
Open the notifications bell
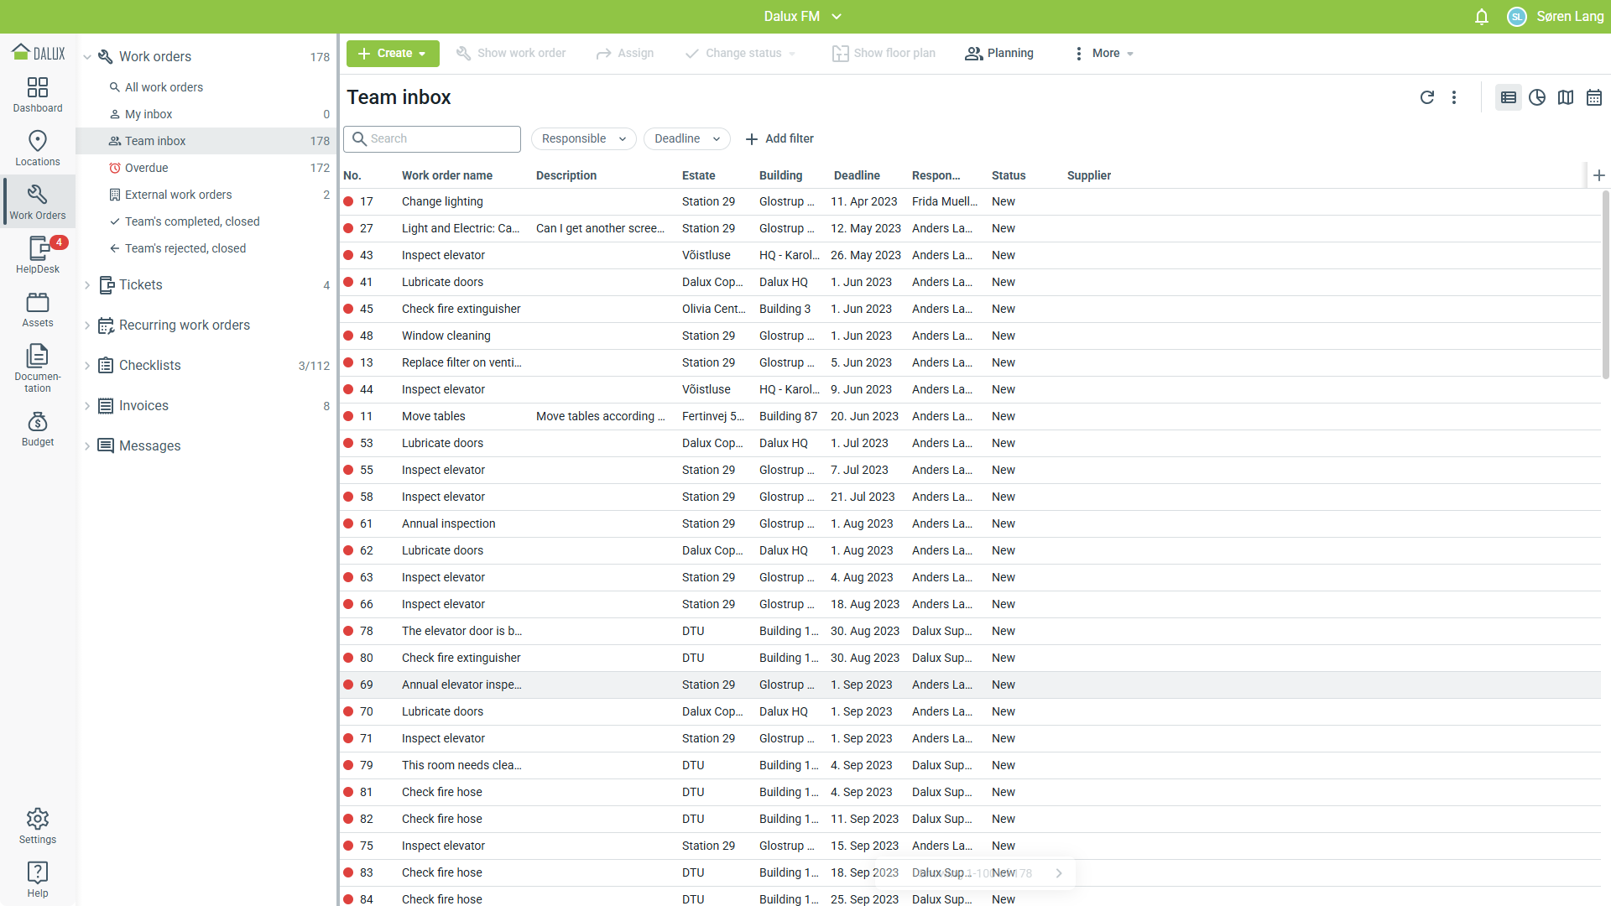(1482, 17)
